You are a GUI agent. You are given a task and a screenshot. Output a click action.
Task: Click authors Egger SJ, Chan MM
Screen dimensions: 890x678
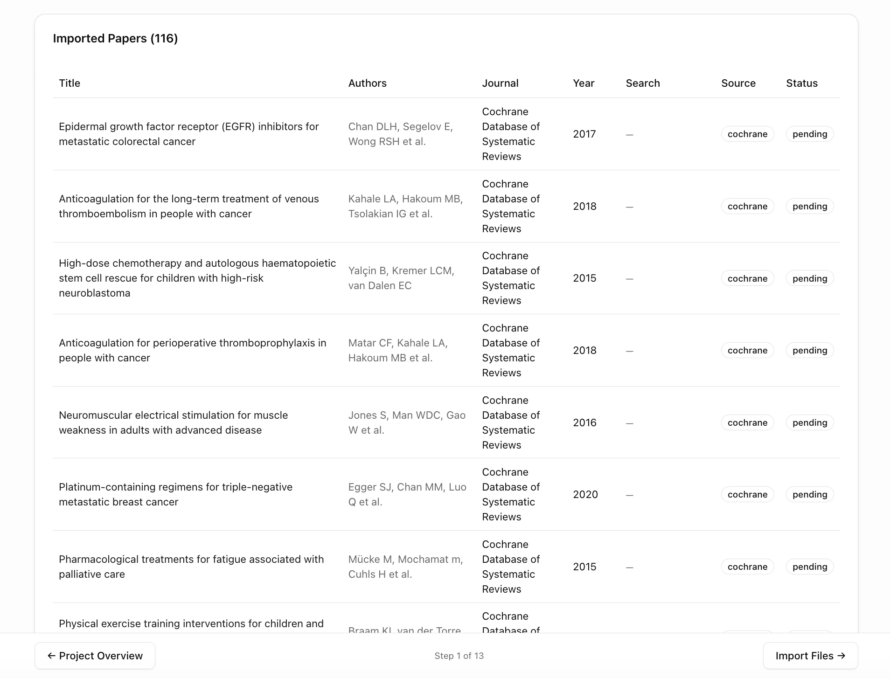408,494
